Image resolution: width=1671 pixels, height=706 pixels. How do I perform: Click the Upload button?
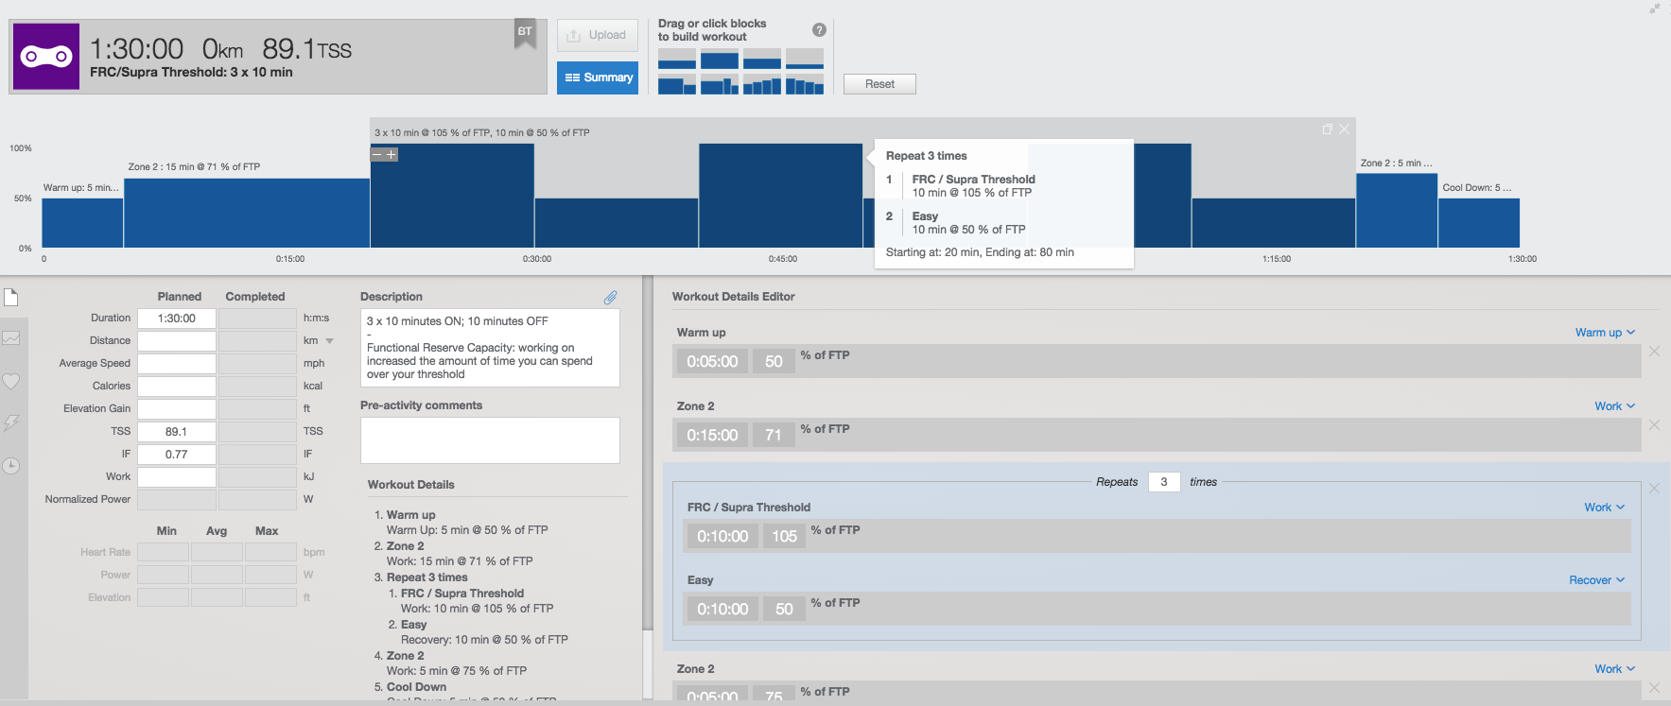(598, 36)
